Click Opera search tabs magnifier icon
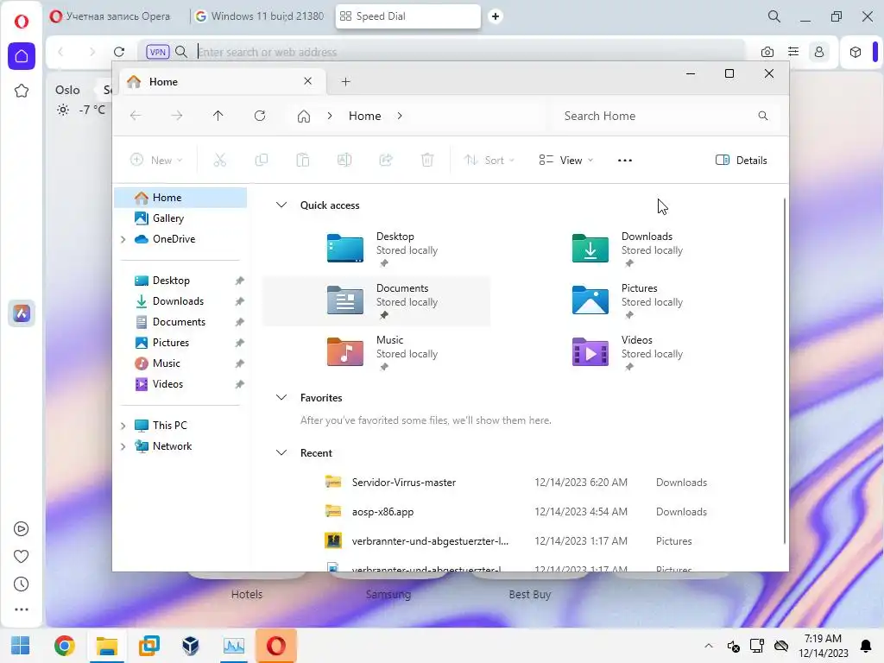 click(x=774, y=16)
